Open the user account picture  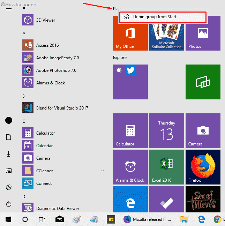tap(9, 120)
